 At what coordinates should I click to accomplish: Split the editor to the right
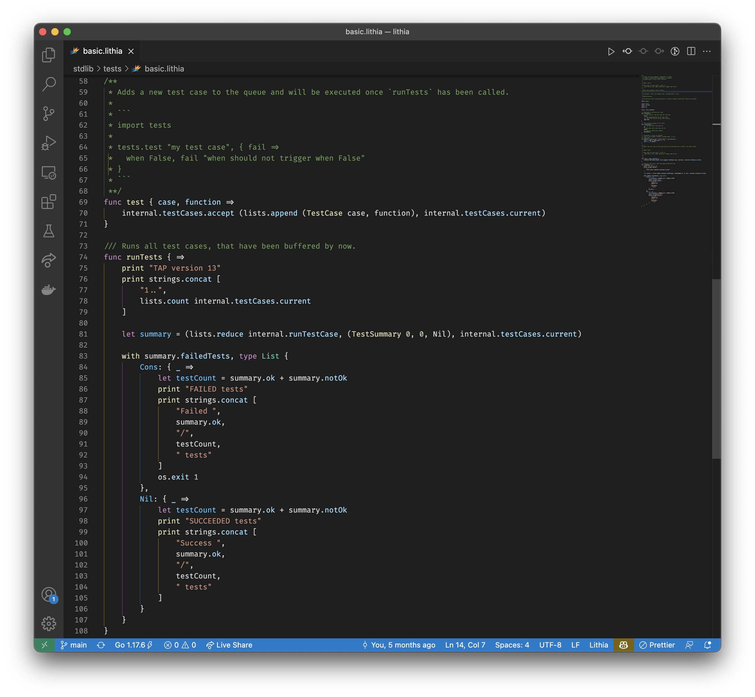coord(691,51)
